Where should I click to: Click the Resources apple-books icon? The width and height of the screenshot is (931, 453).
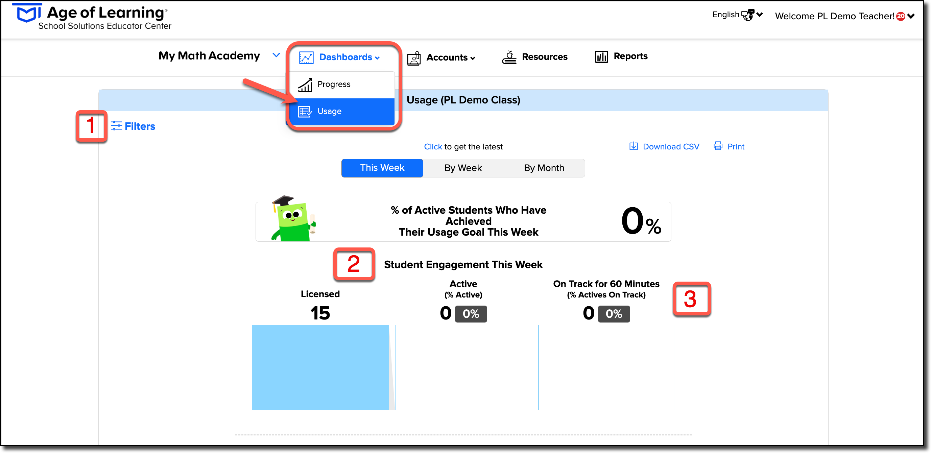509,57
